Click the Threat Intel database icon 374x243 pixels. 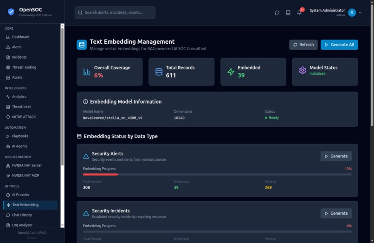tap(8, 107)
